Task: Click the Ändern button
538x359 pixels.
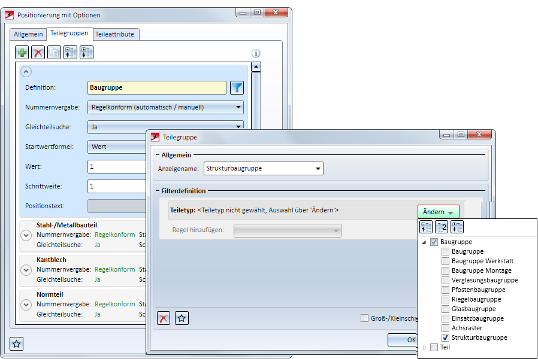Action: 438,212
